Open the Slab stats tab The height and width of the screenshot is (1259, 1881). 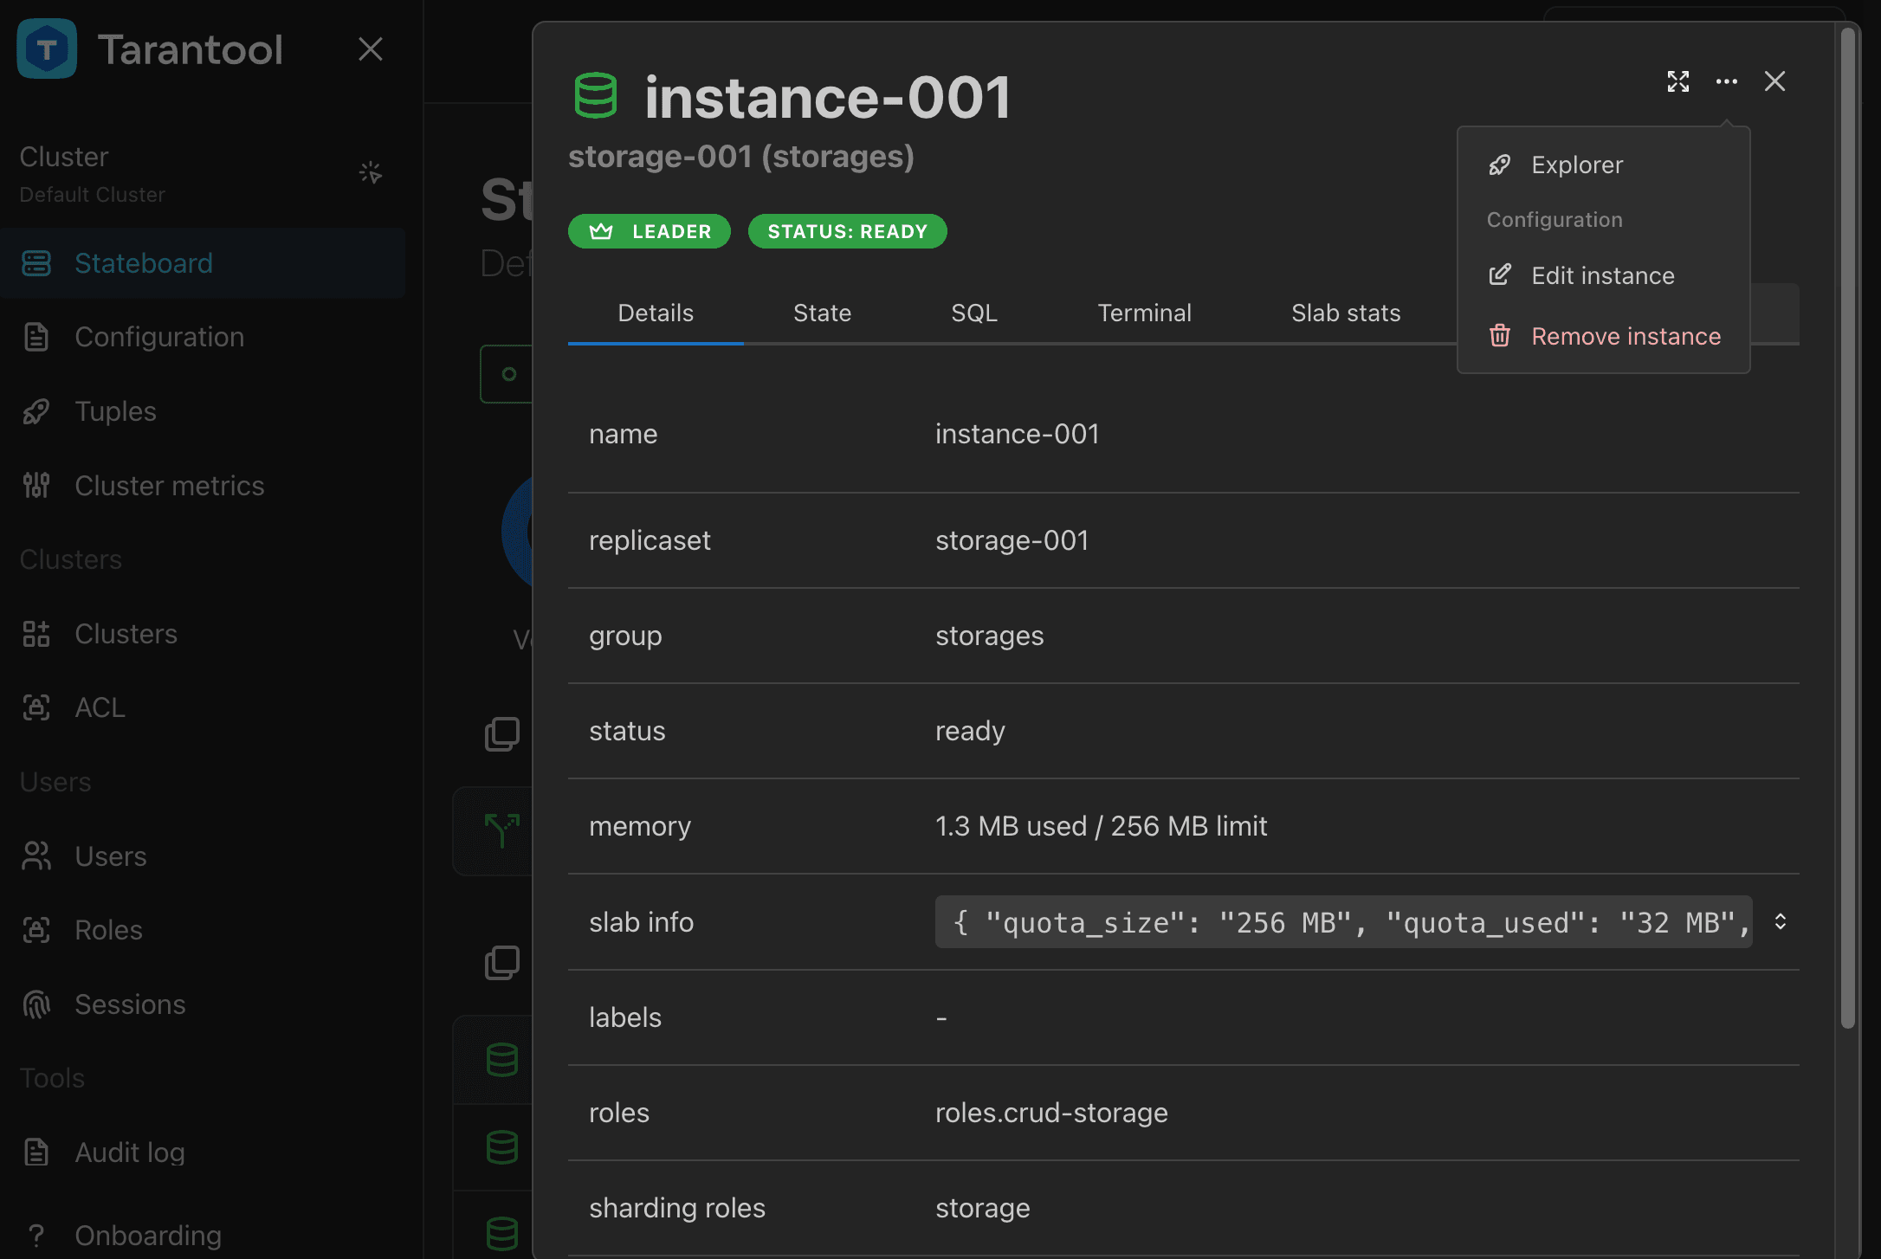click(1346, 313)
